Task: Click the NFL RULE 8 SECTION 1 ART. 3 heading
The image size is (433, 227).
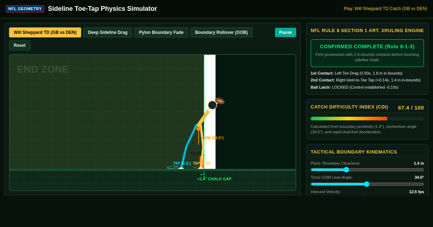Action: pos(347,31)
